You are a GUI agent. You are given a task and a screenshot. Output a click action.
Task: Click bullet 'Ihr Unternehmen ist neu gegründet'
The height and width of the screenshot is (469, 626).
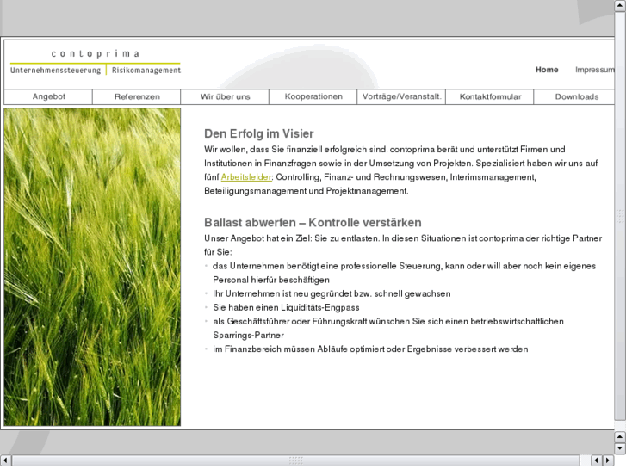point(332,293)
